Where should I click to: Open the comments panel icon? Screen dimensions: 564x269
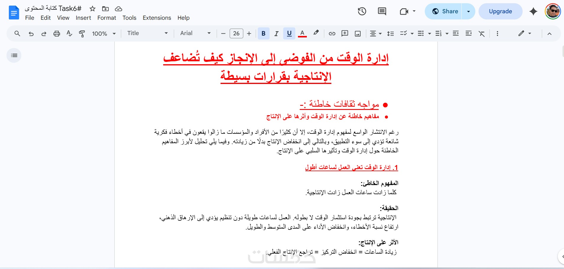[x=382, y=11]
